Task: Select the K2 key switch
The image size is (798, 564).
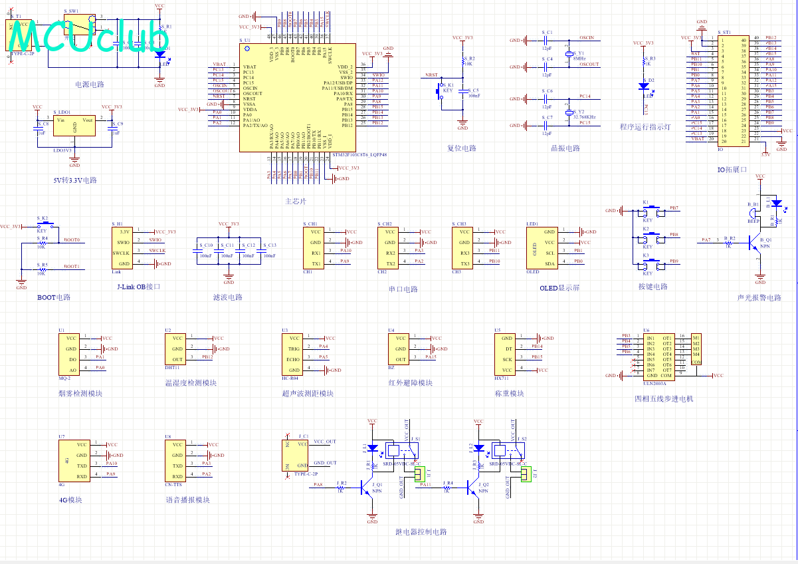Action: (653, 237)
